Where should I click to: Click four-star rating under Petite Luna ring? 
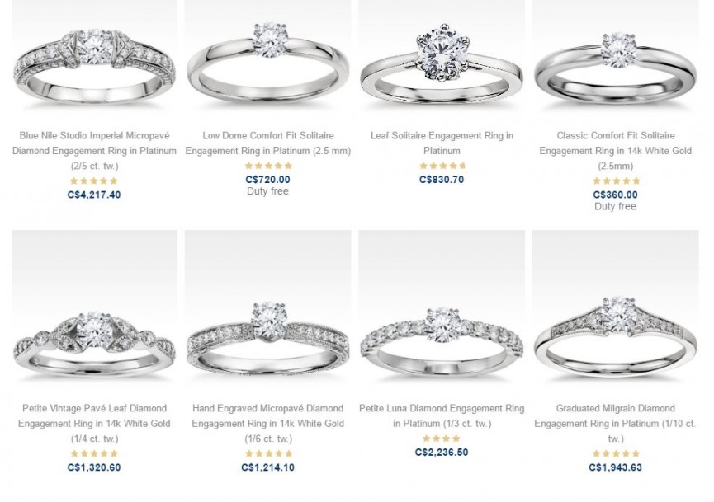tap(442, 439)
